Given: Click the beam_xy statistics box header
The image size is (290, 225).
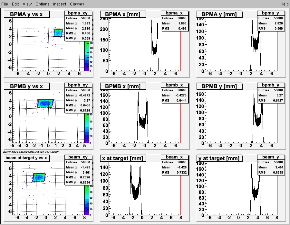Looking at the screenshot, I should click(78, 157).
